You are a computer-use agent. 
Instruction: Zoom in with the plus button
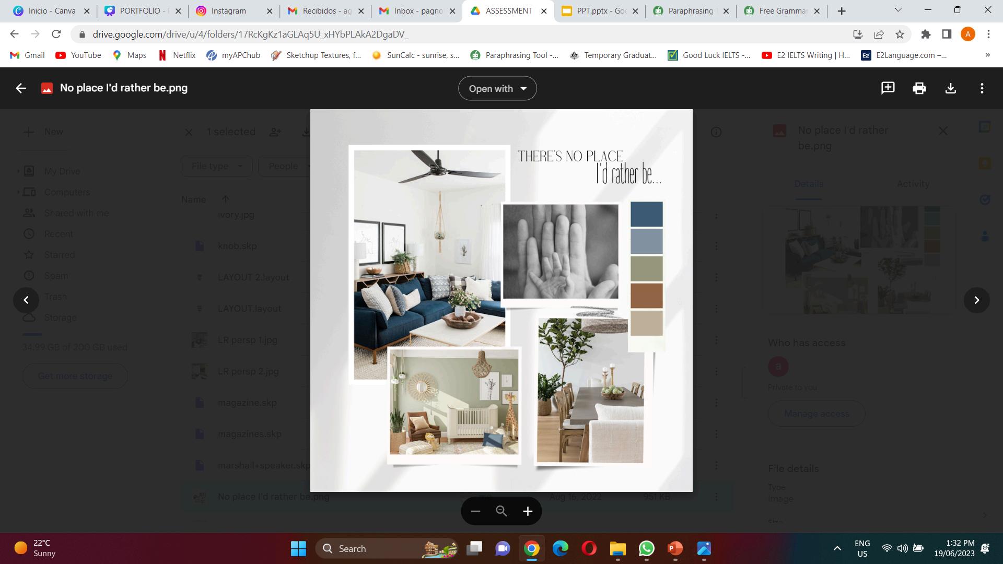point(528,511)
